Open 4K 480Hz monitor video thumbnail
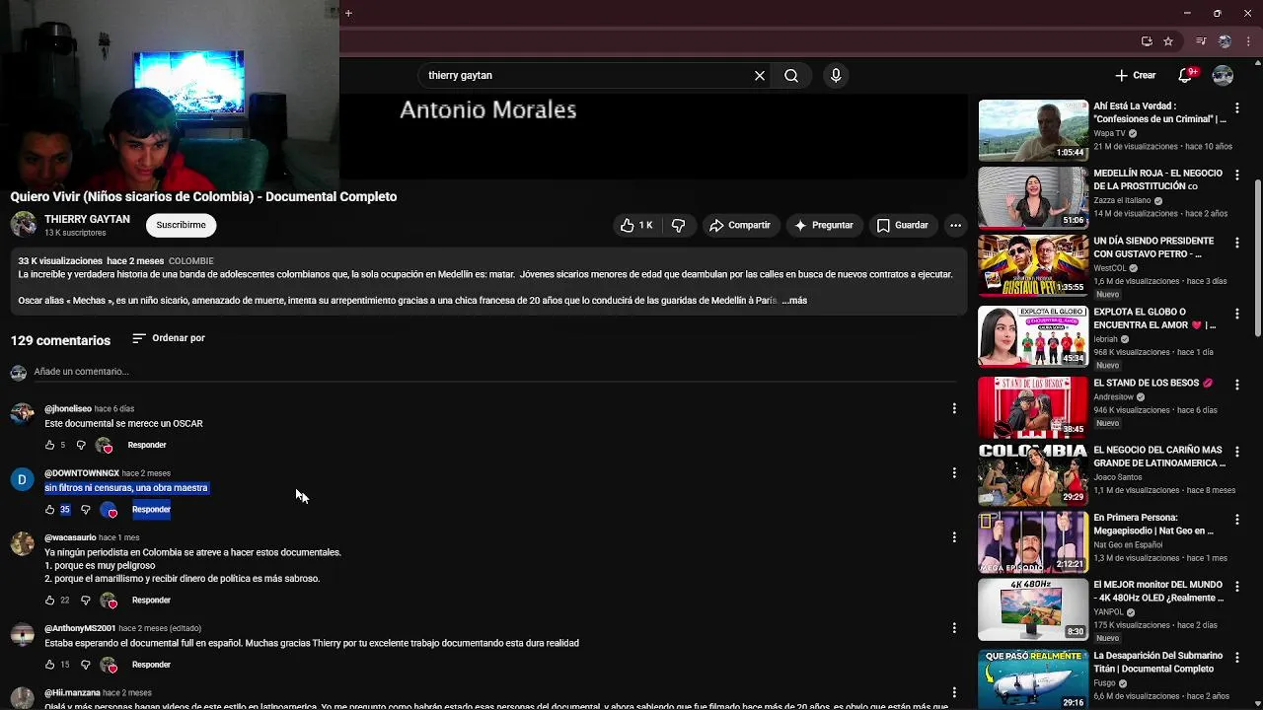Screen dimensions: 1263x710 coord(1033,608)
